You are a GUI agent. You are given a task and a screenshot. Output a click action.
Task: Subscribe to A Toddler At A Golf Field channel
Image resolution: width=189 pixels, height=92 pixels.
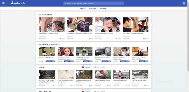(x=50, y=61)
